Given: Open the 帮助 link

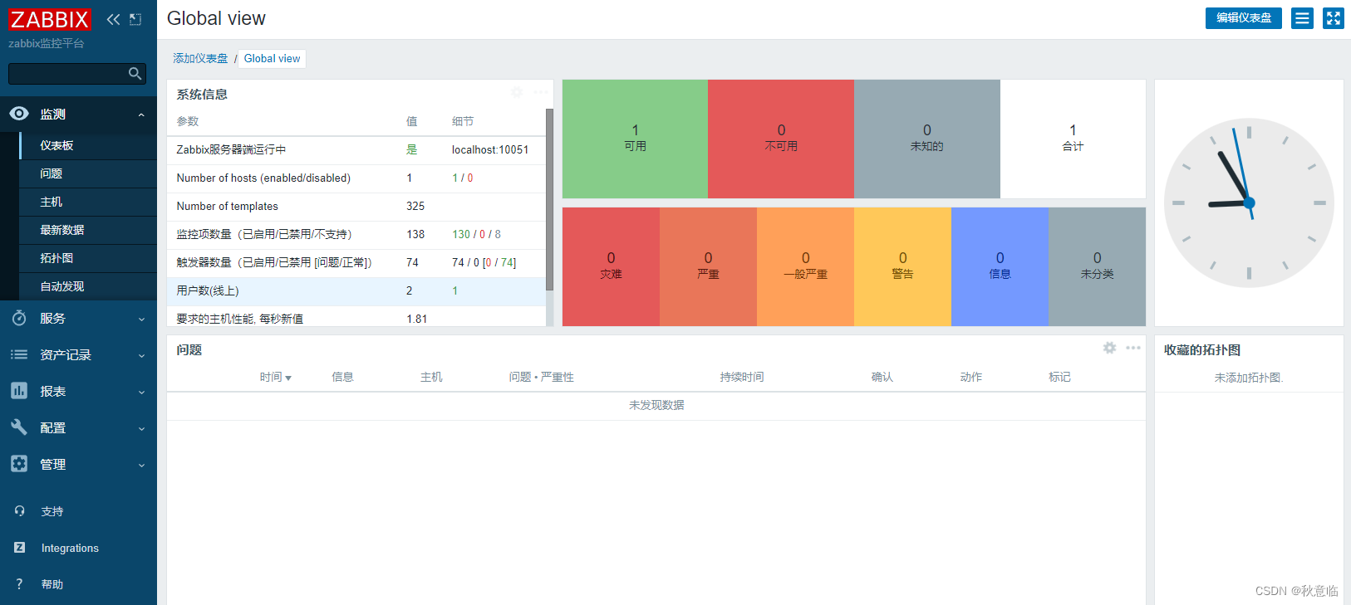Looking at the screenshot, I should tap(52, 584).
